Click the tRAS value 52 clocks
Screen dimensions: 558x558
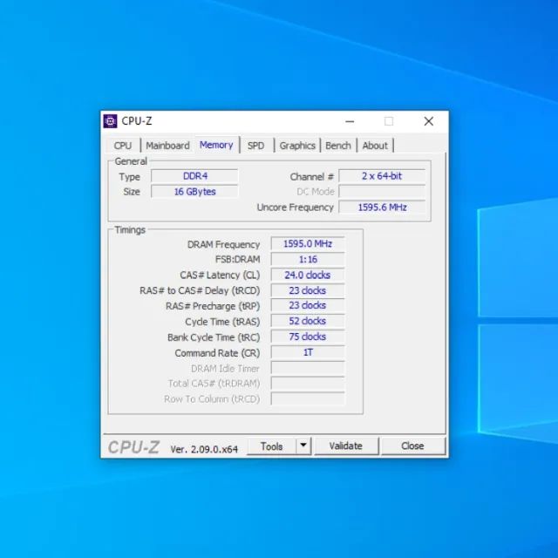click(308, 321)
